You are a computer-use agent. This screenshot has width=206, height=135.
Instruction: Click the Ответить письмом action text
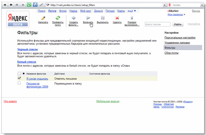[65, 79]
